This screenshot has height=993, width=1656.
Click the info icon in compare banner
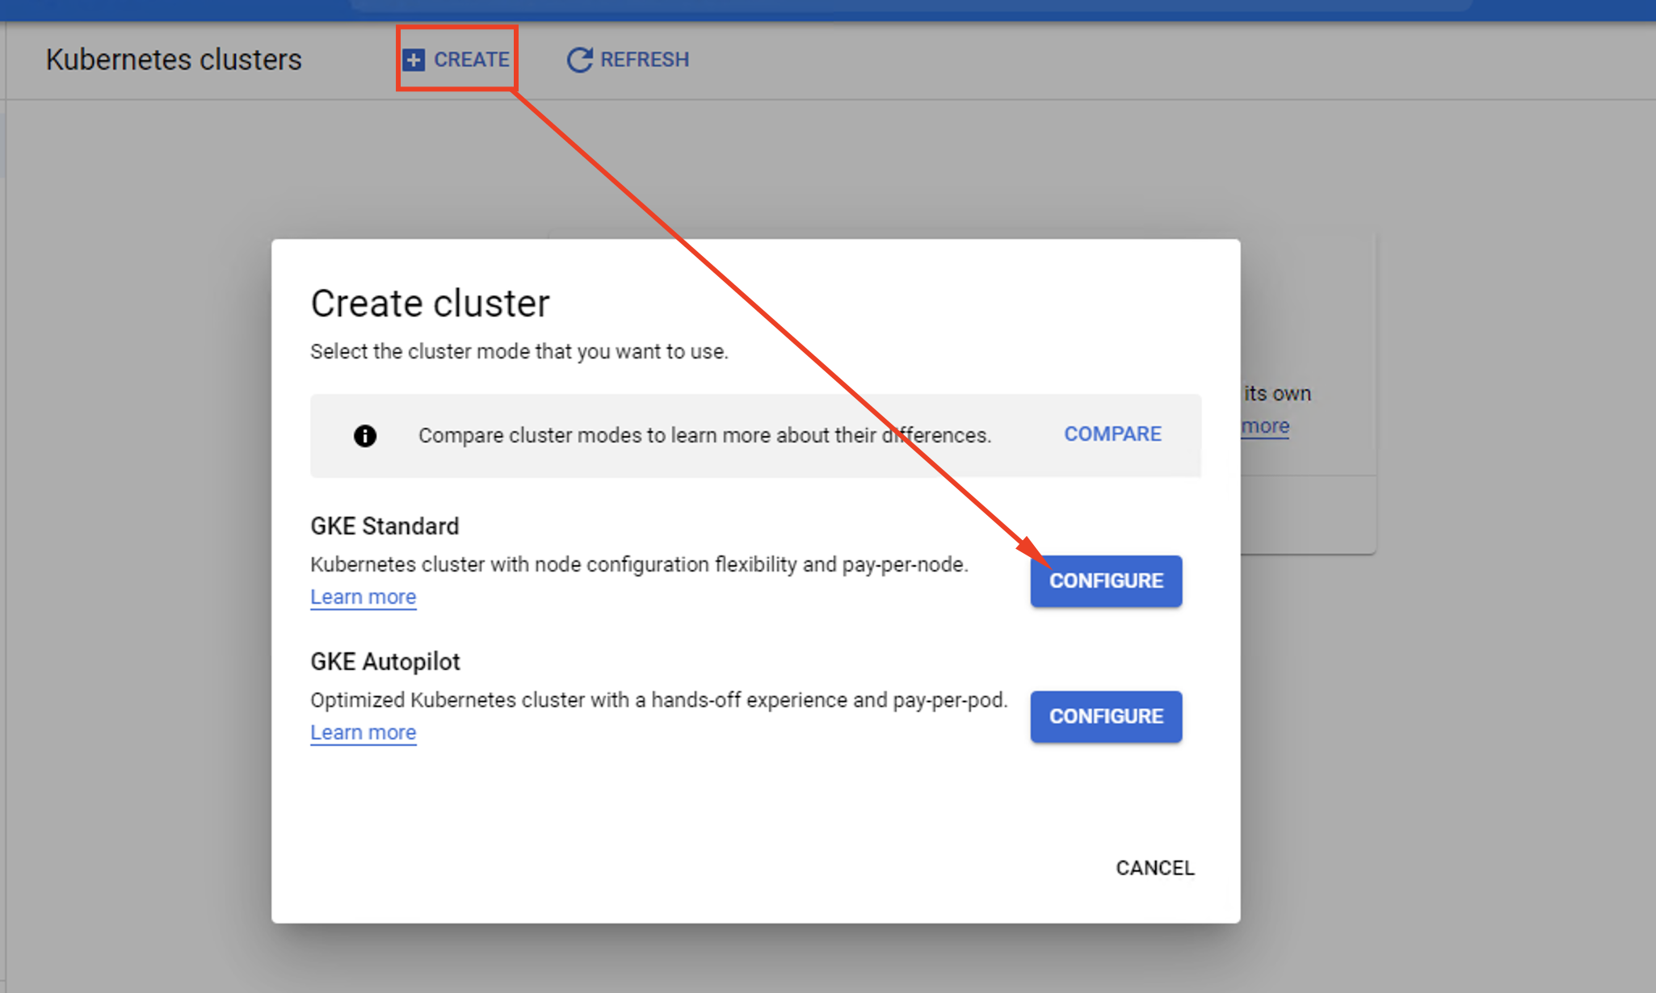(365, 436)
